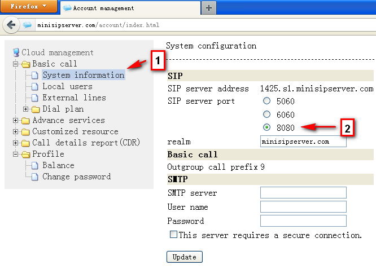Select SIP server port 6060

click(266, 114)
